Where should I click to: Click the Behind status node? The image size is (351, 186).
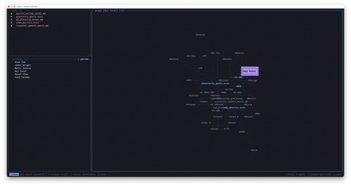click(174, 59)
